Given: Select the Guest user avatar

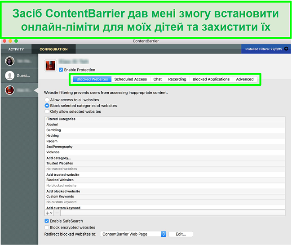Looking at the screenshot, I should (10, 76).
